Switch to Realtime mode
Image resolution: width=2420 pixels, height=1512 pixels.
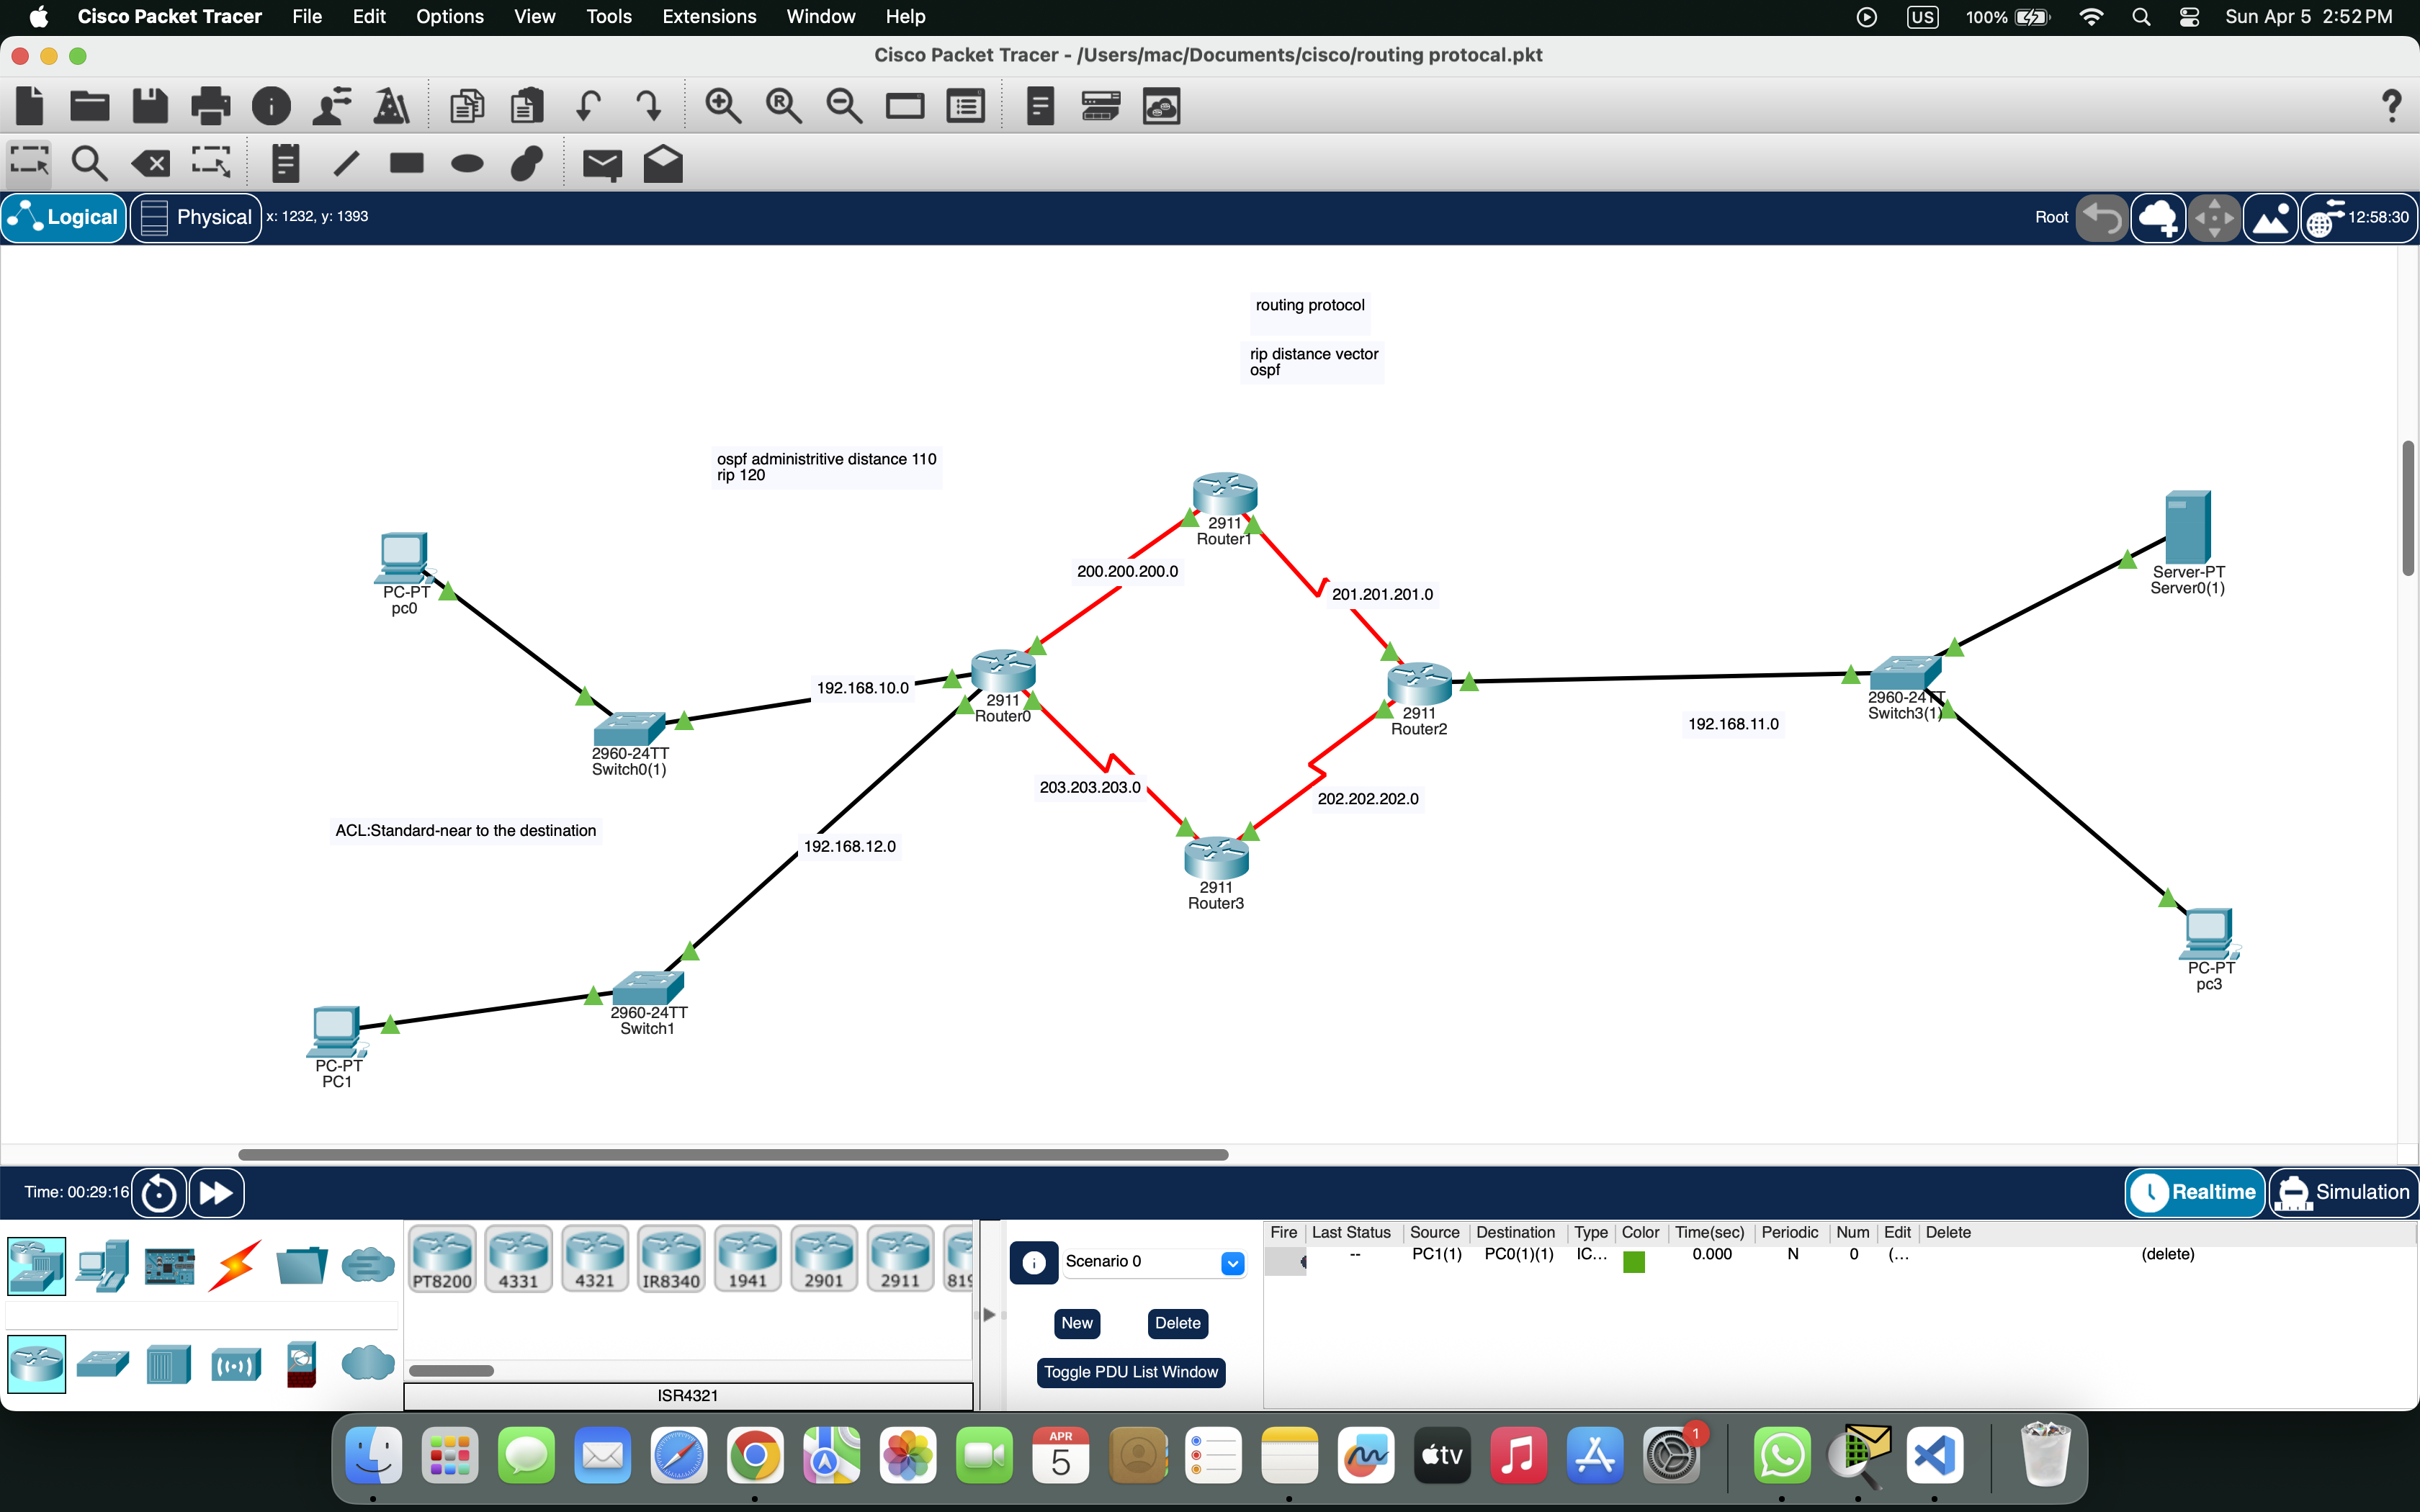(x=2194, y=1192)
